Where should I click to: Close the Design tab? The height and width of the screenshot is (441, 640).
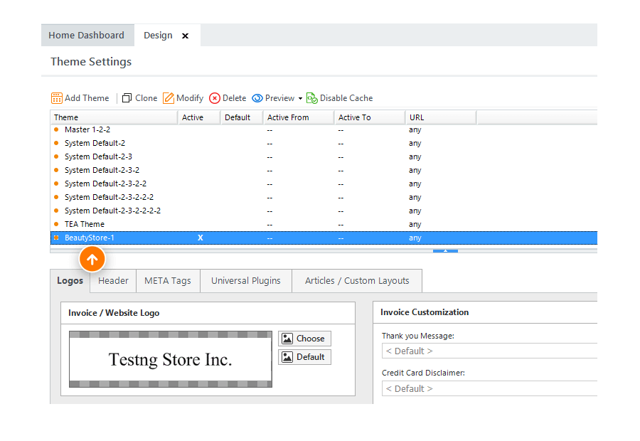tap(185, 36)
